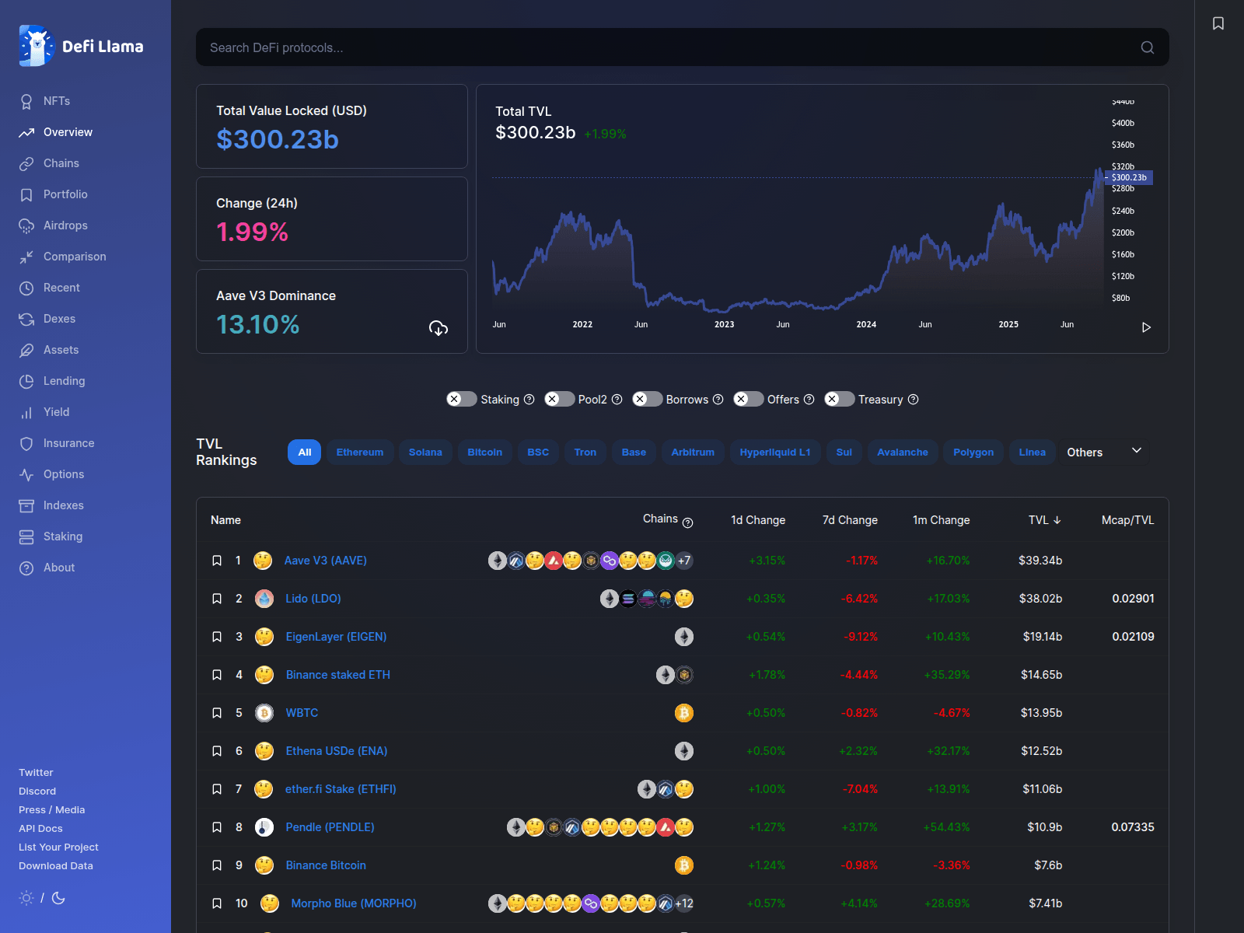Enable the Offers toggle
The height and width of the screenshot is (933, 1244).
[749, 399]
